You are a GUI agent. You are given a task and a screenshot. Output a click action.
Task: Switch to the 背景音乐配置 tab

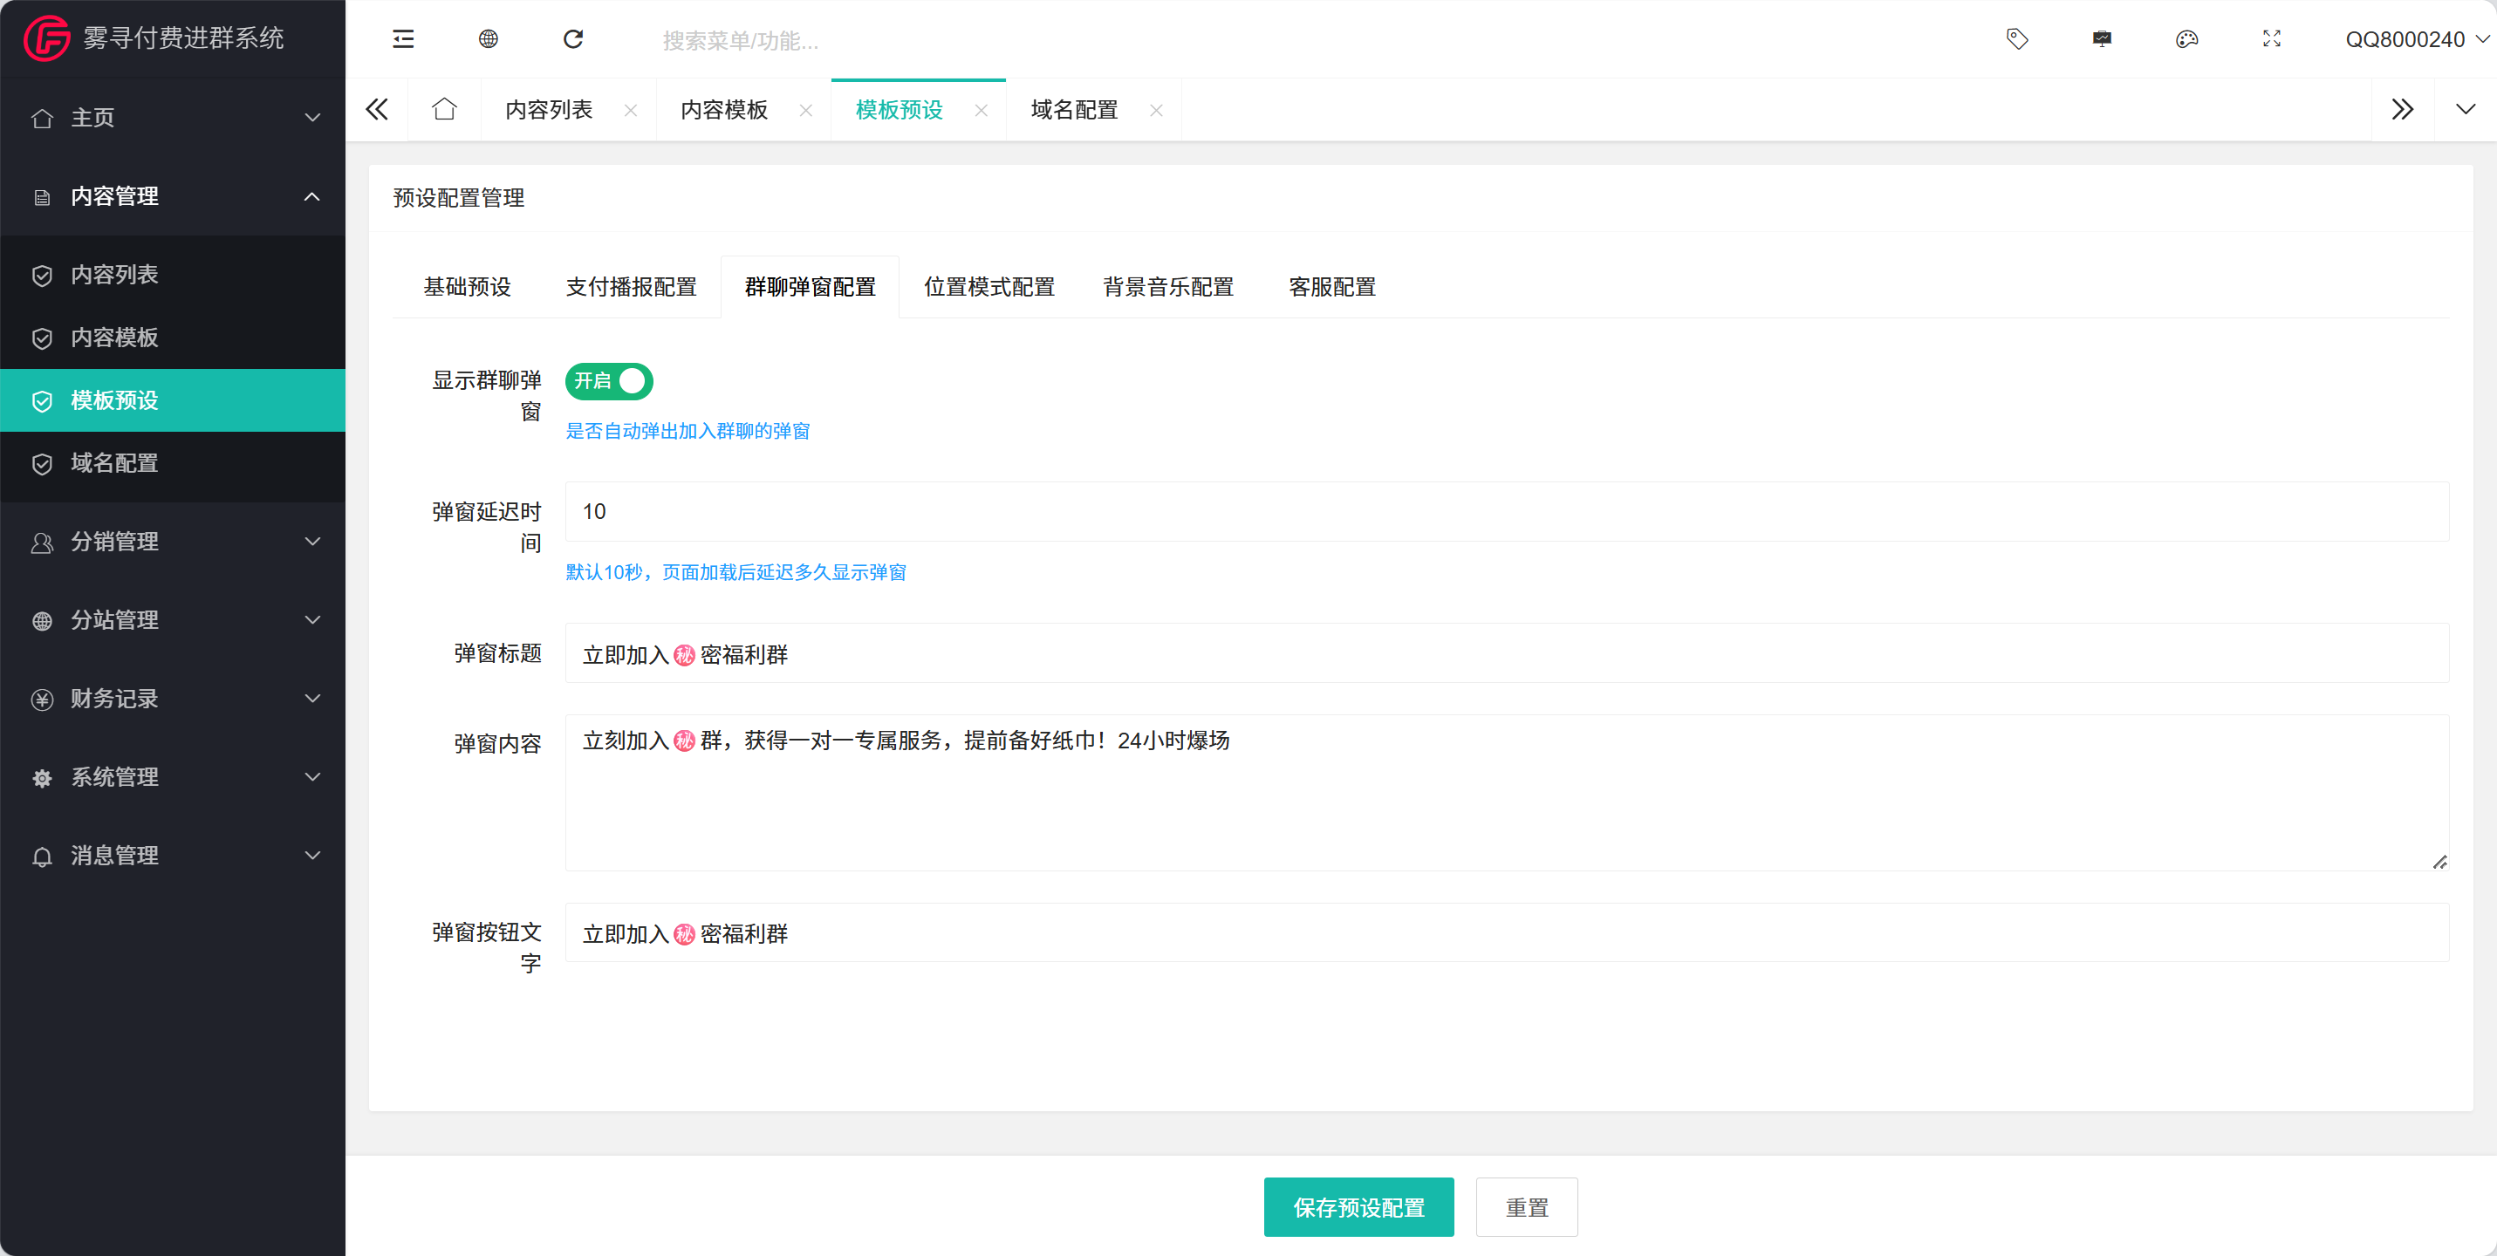pos(1168,287)
